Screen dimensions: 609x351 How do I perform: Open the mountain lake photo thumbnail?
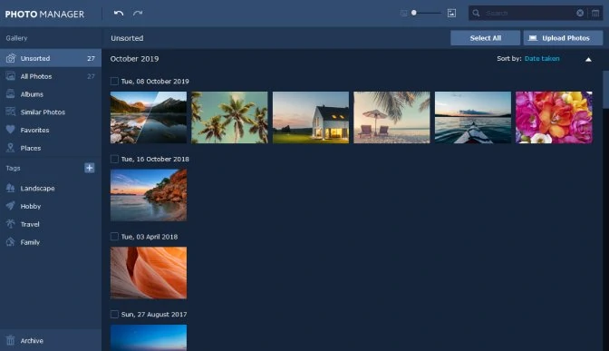149,117
